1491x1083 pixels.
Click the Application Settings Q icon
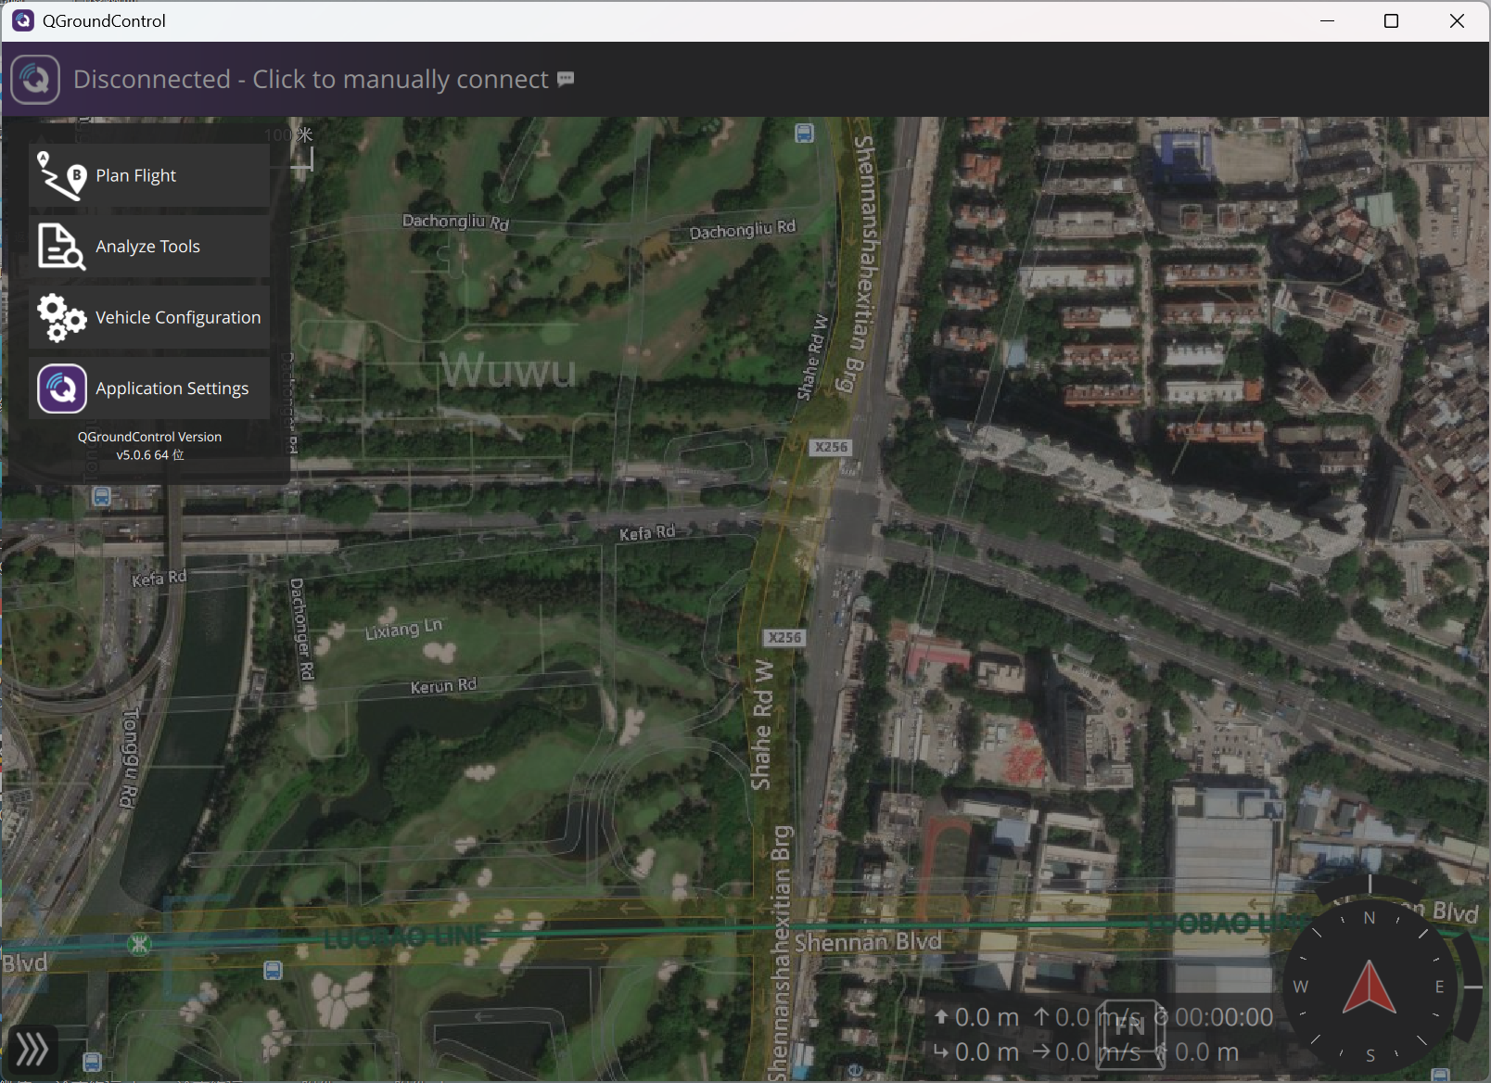click(x=62, y=389)
